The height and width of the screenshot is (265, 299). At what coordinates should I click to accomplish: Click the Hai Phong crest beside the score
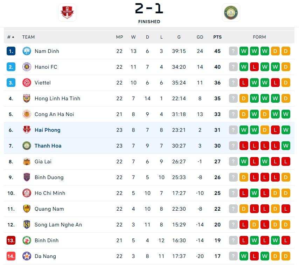pyautogui.click(x=67, y=13)
